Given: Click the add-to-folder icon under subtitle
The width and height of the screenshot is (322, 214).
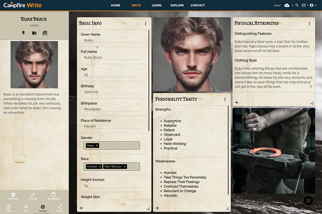Looking at the screenshot, I should click(x=34, y=33).
